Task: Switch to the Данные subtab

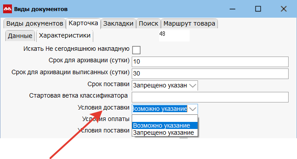Action: (x=20, y=36)
